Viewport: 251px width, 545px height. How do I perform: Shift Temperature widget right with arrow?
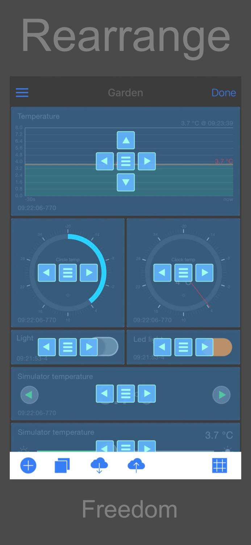pos(147,161)
